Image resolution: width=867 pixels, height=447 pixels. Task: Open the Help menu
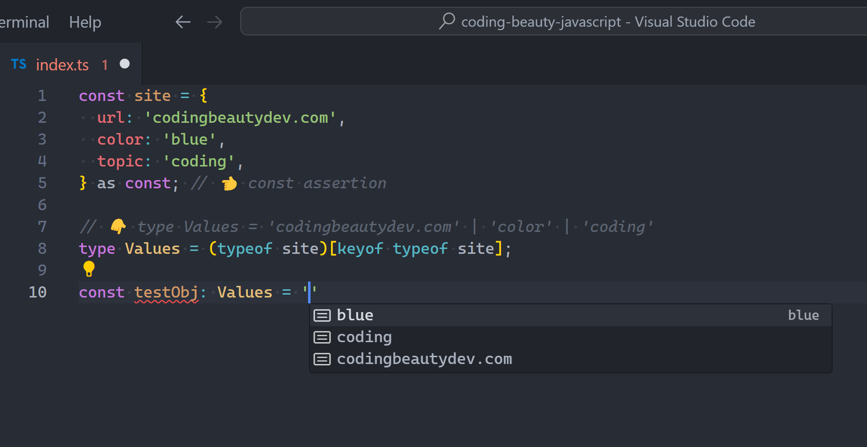(85, 22)
